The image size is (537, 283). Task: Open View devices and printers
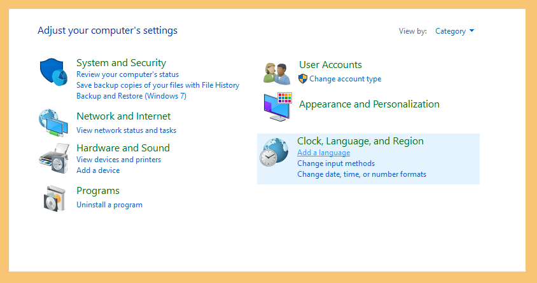118,160
